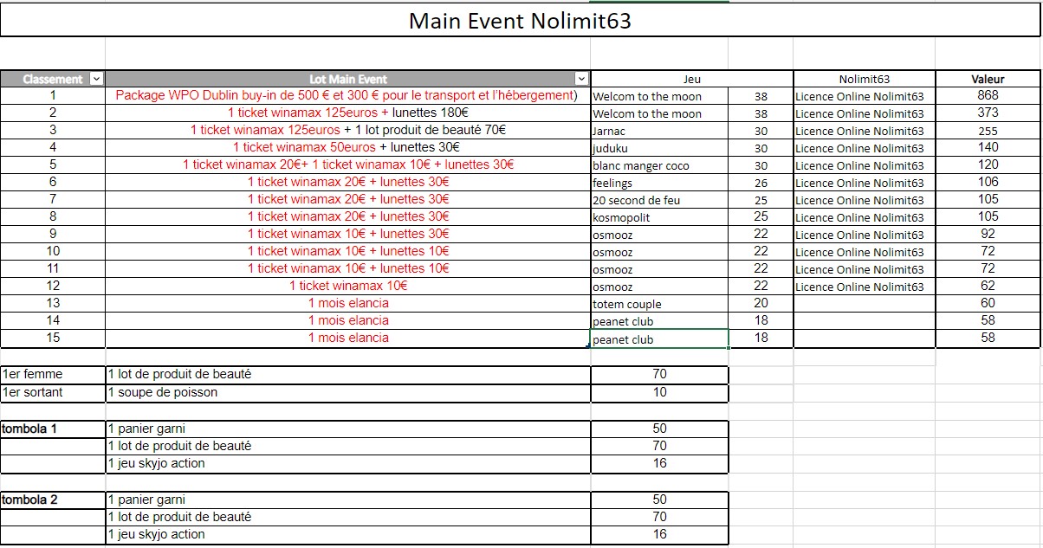Select the cell with value 868
Viewport: 1043px width, 548px height.
988,95
